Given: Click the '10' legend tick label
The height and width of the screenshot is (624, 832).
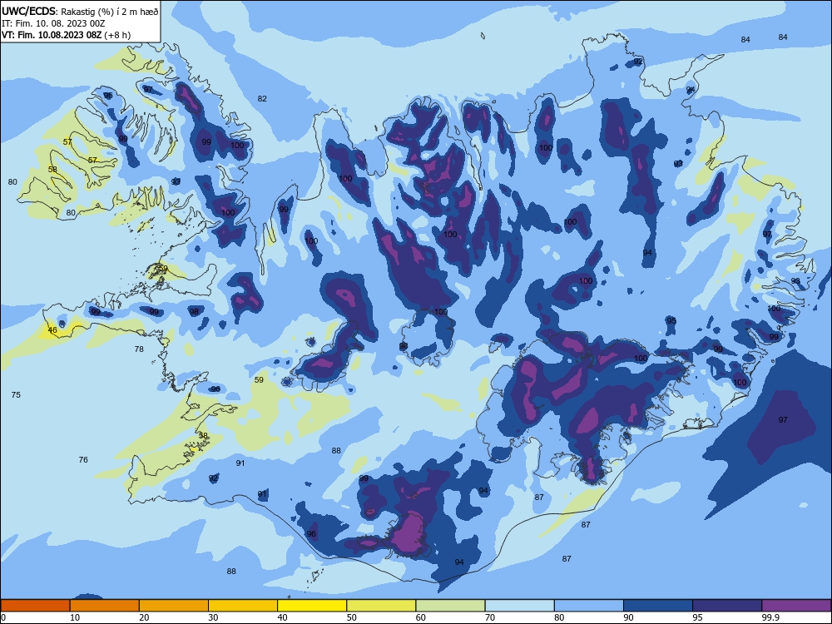Looking at the screenshot, I should [75, 617].
